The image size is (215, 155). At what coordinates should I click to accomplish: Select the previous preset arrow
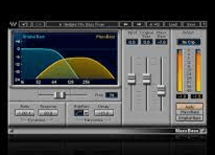click(x=126, y=24)
